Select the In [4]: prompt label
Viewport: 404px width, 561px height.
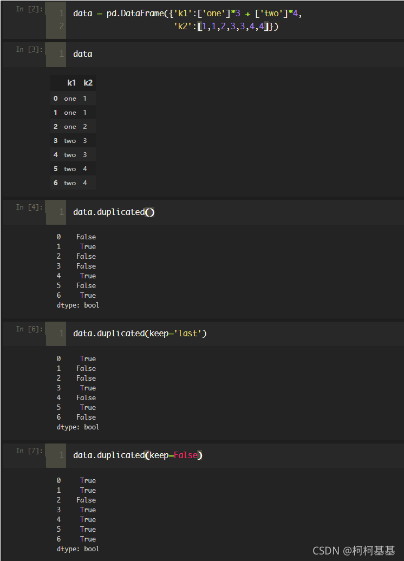29,207
